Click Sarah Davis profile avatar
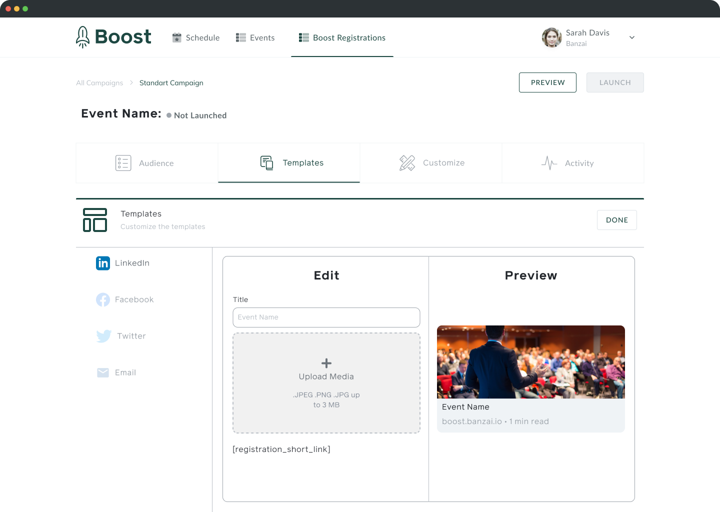720x512 pixels. (551, 37)
